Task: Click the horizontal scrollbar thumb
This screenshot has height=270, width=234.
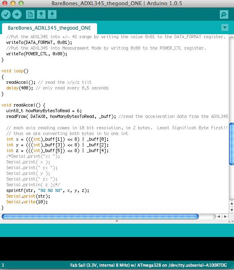Action: [100, 216]
